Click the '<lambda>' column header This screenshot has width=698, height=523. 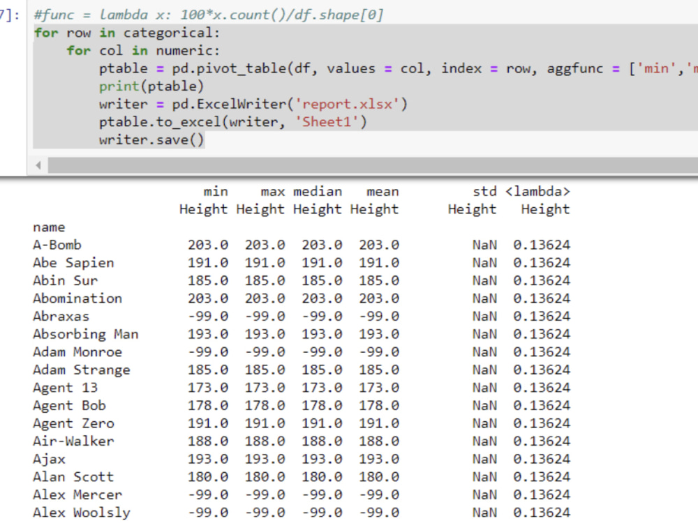(x=537, y=192)
